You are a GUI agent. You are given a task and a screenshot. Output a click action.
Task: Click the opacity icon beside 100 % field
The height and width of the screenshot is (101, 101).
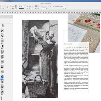tap(27, 8)
